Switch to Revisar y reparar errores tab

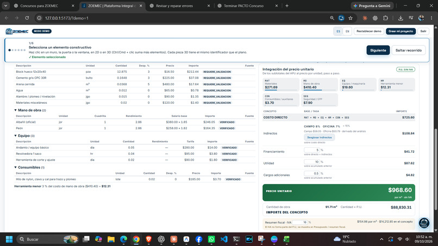(174, 5)
